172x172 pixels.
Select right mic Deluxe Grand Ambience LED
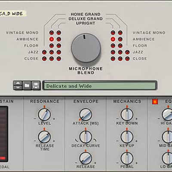(120, 39)
